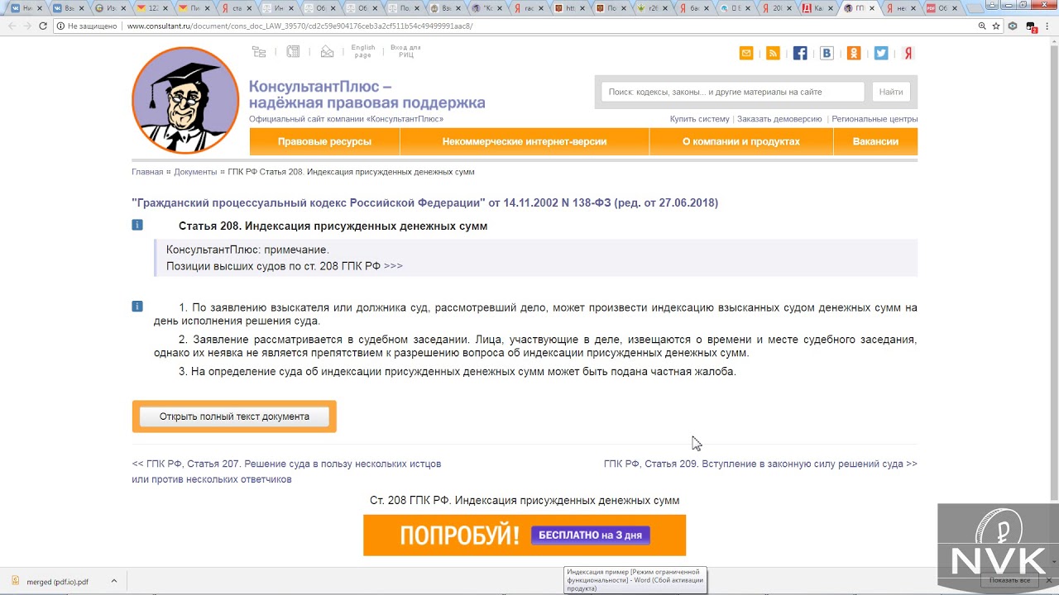Click the KonsultantPlus professor logo
The image size is (1059, 595).
point(185,100)
